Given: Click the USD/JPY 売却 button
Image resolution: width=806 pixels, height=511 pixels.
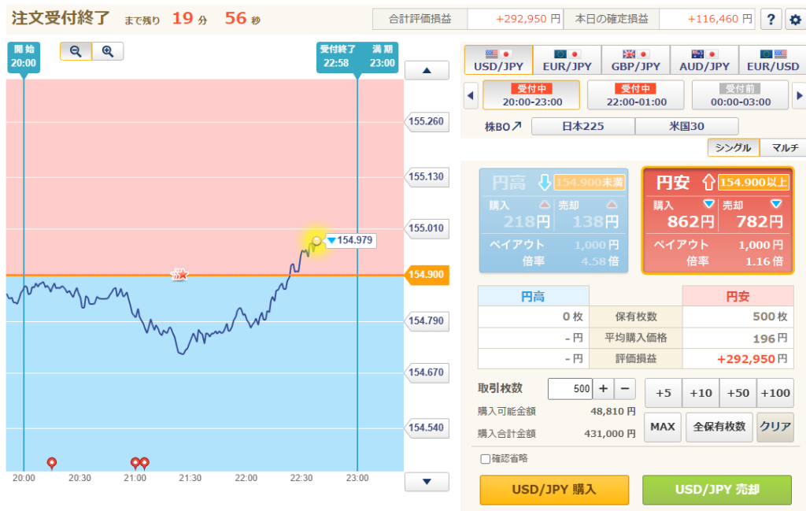Looking at the screenshot, I should (716, 490).
